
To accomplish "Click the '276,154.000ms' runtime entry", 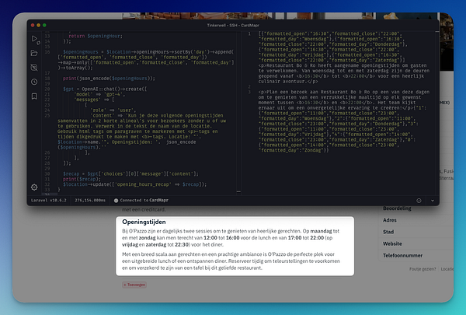I will [x=90, y=201].
